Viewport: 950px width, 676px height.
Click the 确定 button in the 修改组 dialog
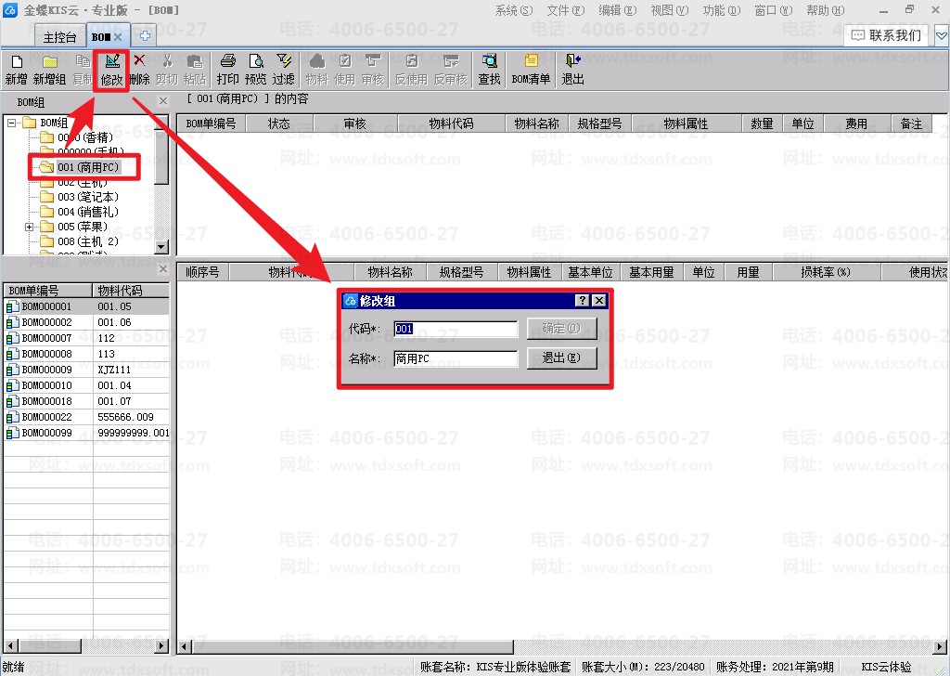click(x=561, y=329)
